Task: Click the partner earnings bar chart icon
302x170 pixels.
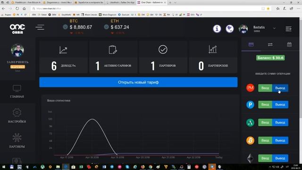Action: click(213, 49)
